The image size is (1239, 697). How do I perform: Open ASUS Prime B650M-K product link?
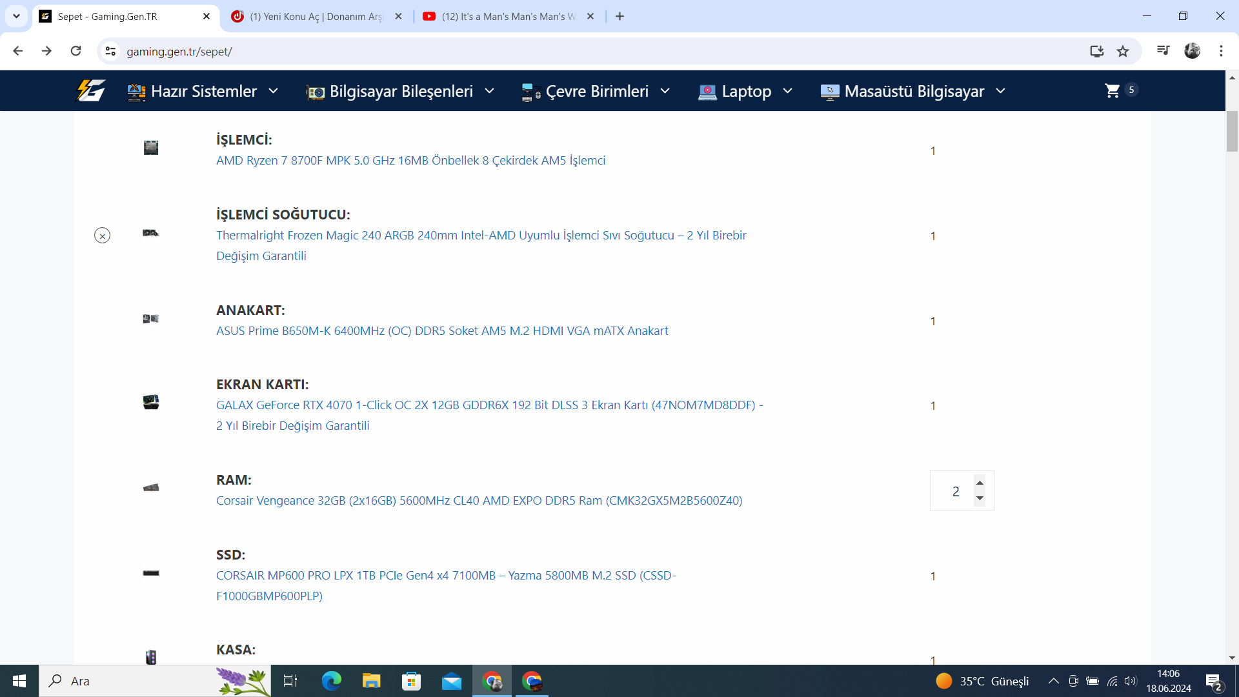pos(442,330)
